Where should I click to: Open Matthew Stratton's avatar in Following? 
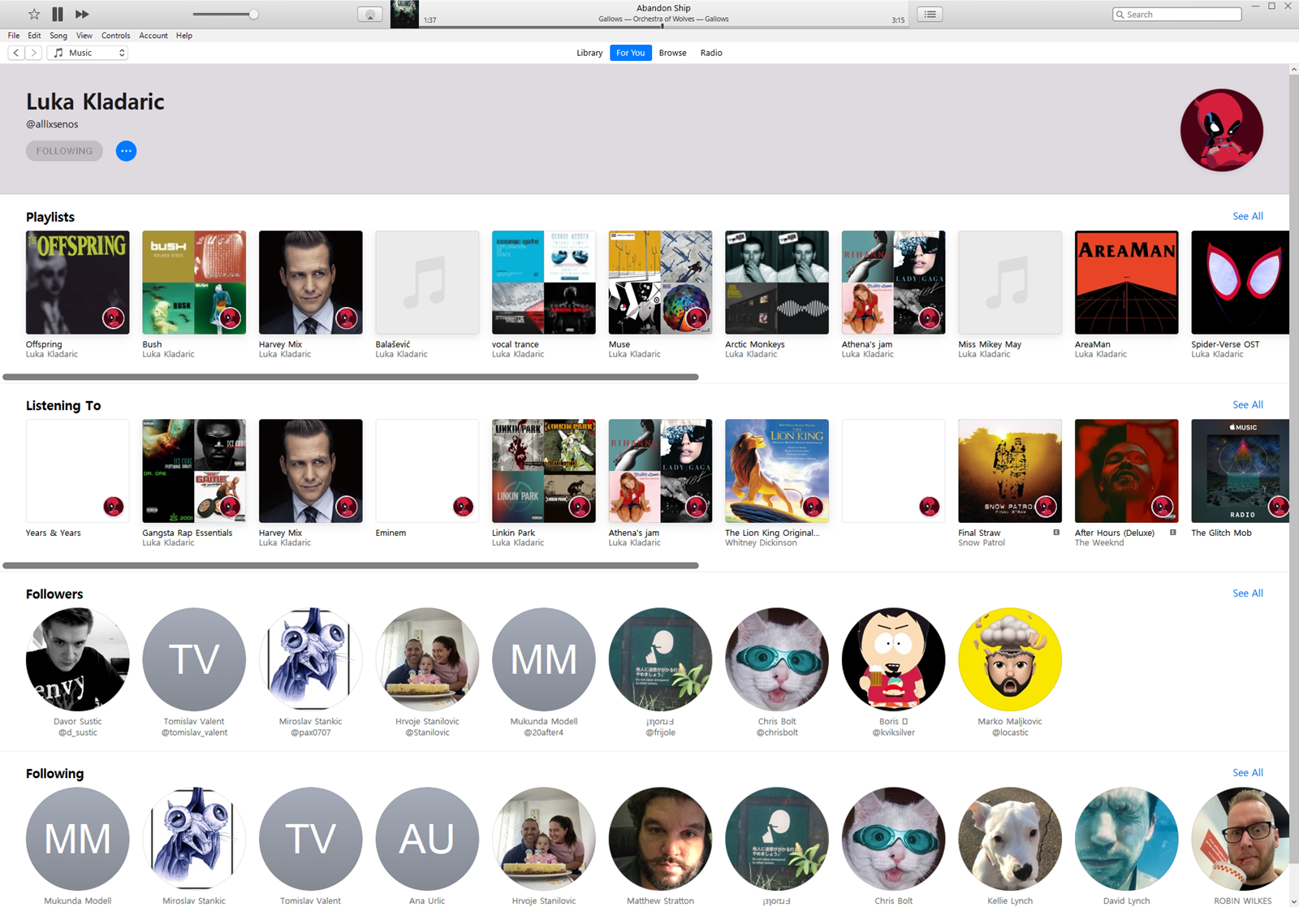pyautogui.click(x=660, y=839)
